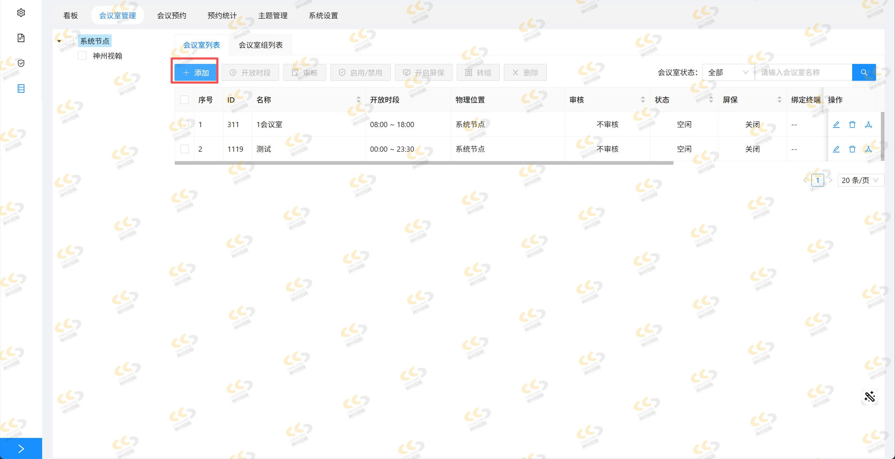Click the blue search magnifier button
The image size is (895, 459).
tap(864, 72)
